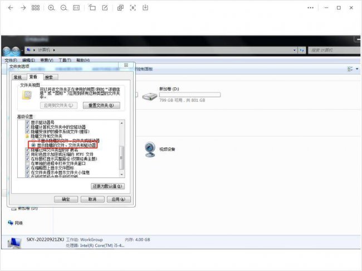Image resolution: width=362 pixels, height=271 pixels.
Task: Click the SKY-20220921ZKJ computer name text
Action: [45, 239]
